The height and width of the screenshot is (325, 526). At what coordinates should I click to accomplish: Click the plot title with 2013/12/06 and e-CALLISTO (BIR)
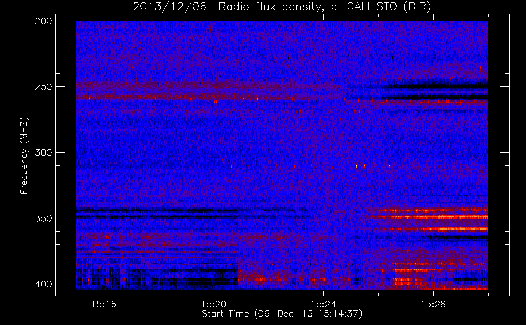pyautogui.click(x=282, y=7)
